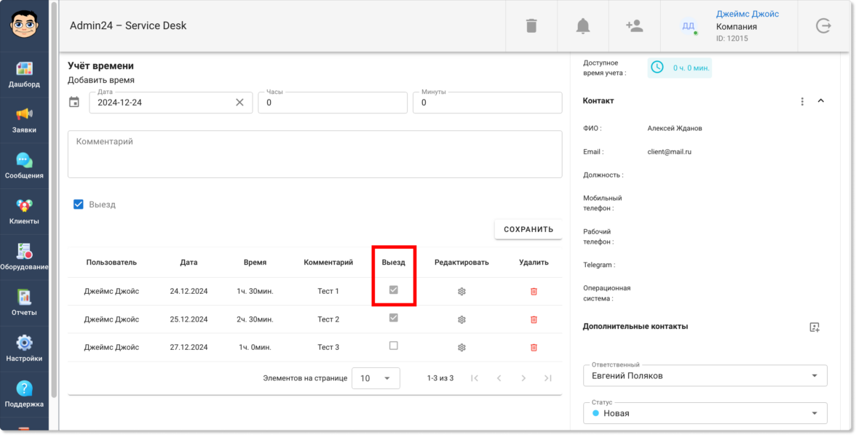Click the logout icon in header

coord(823,26)
